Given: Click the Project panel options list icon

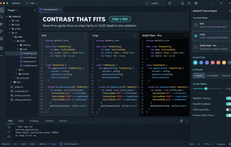Looking at the screenshot, I should 35,10.
